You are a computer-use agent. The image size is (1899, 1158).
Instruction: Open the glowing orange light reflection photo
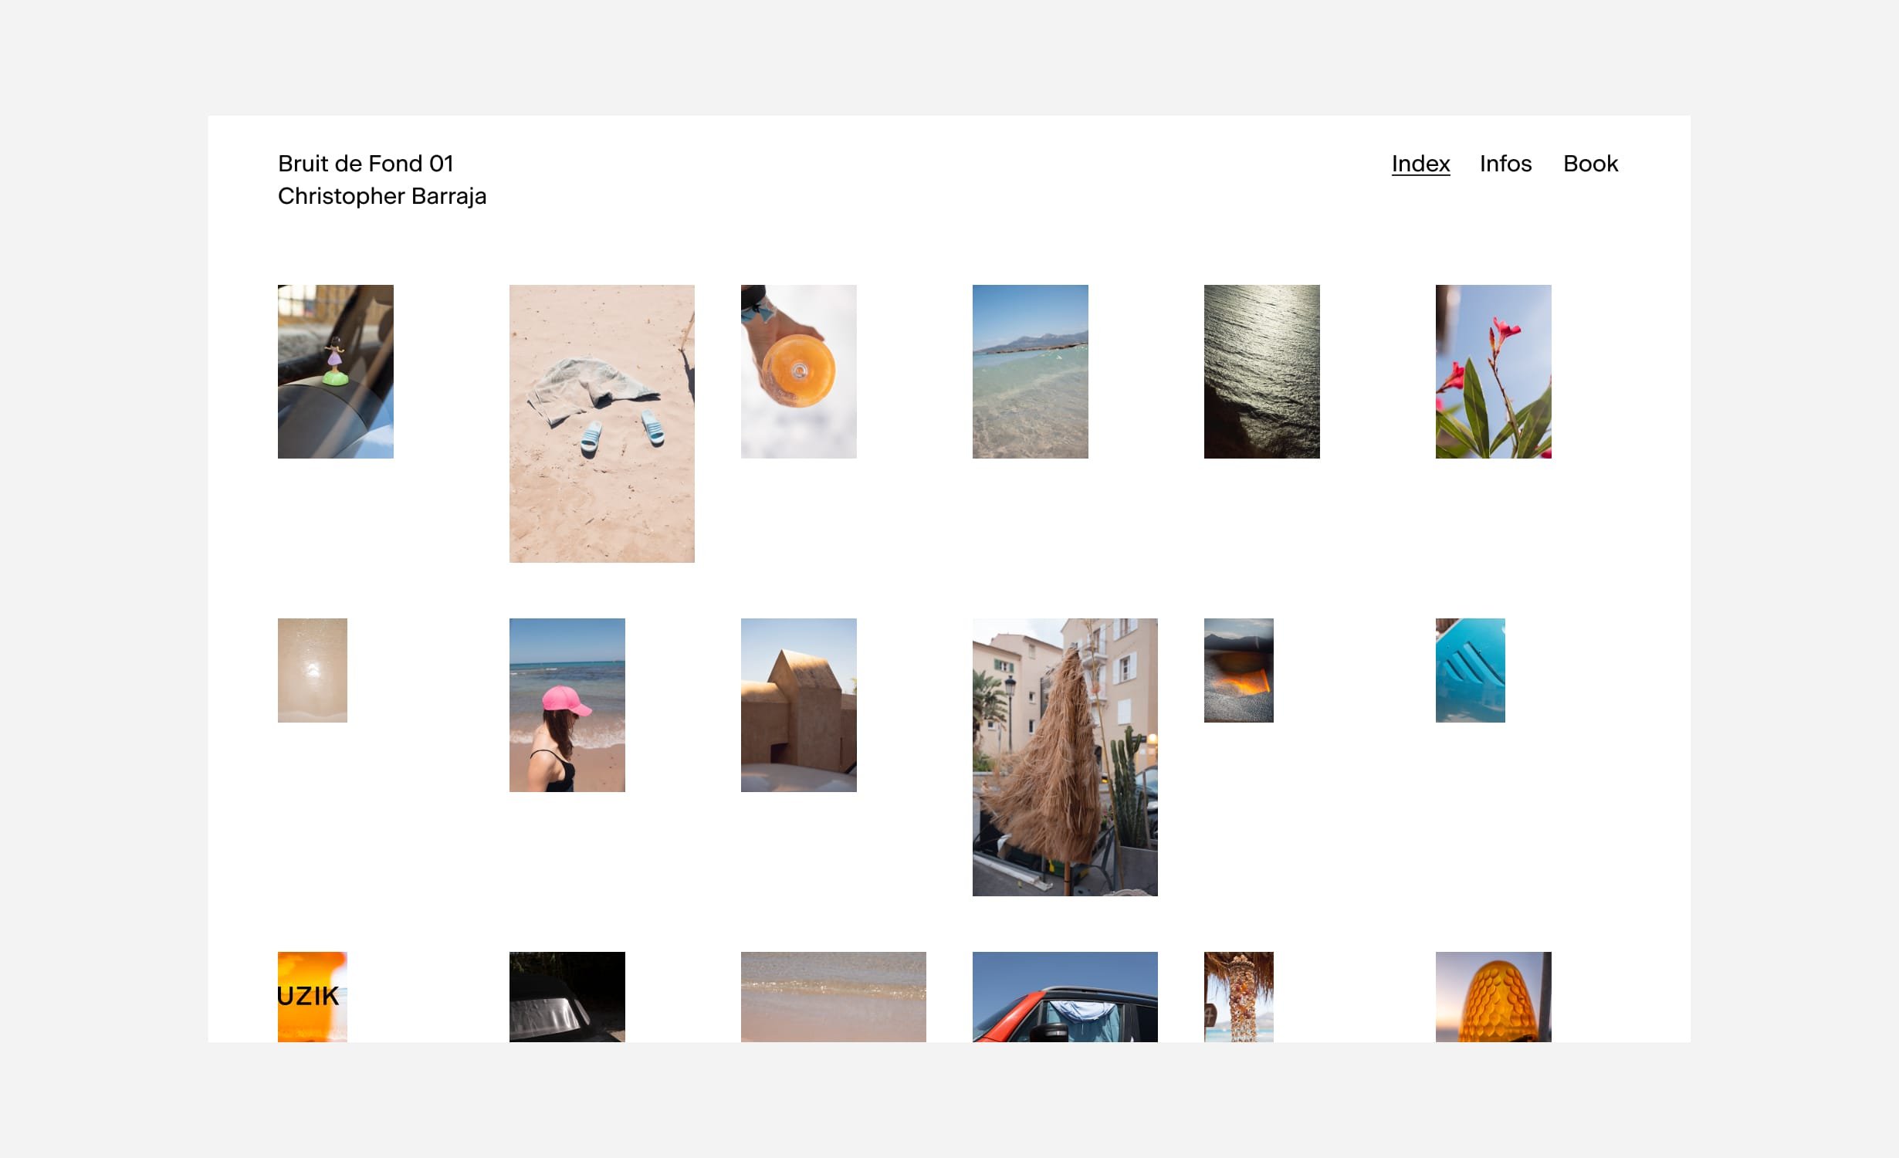[1239, 670]
